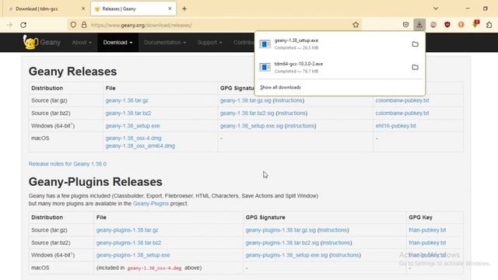Open instructions link beside geany-1.38_setup.exe.sig
Screen dimensions: 498x280
[300, 126]
